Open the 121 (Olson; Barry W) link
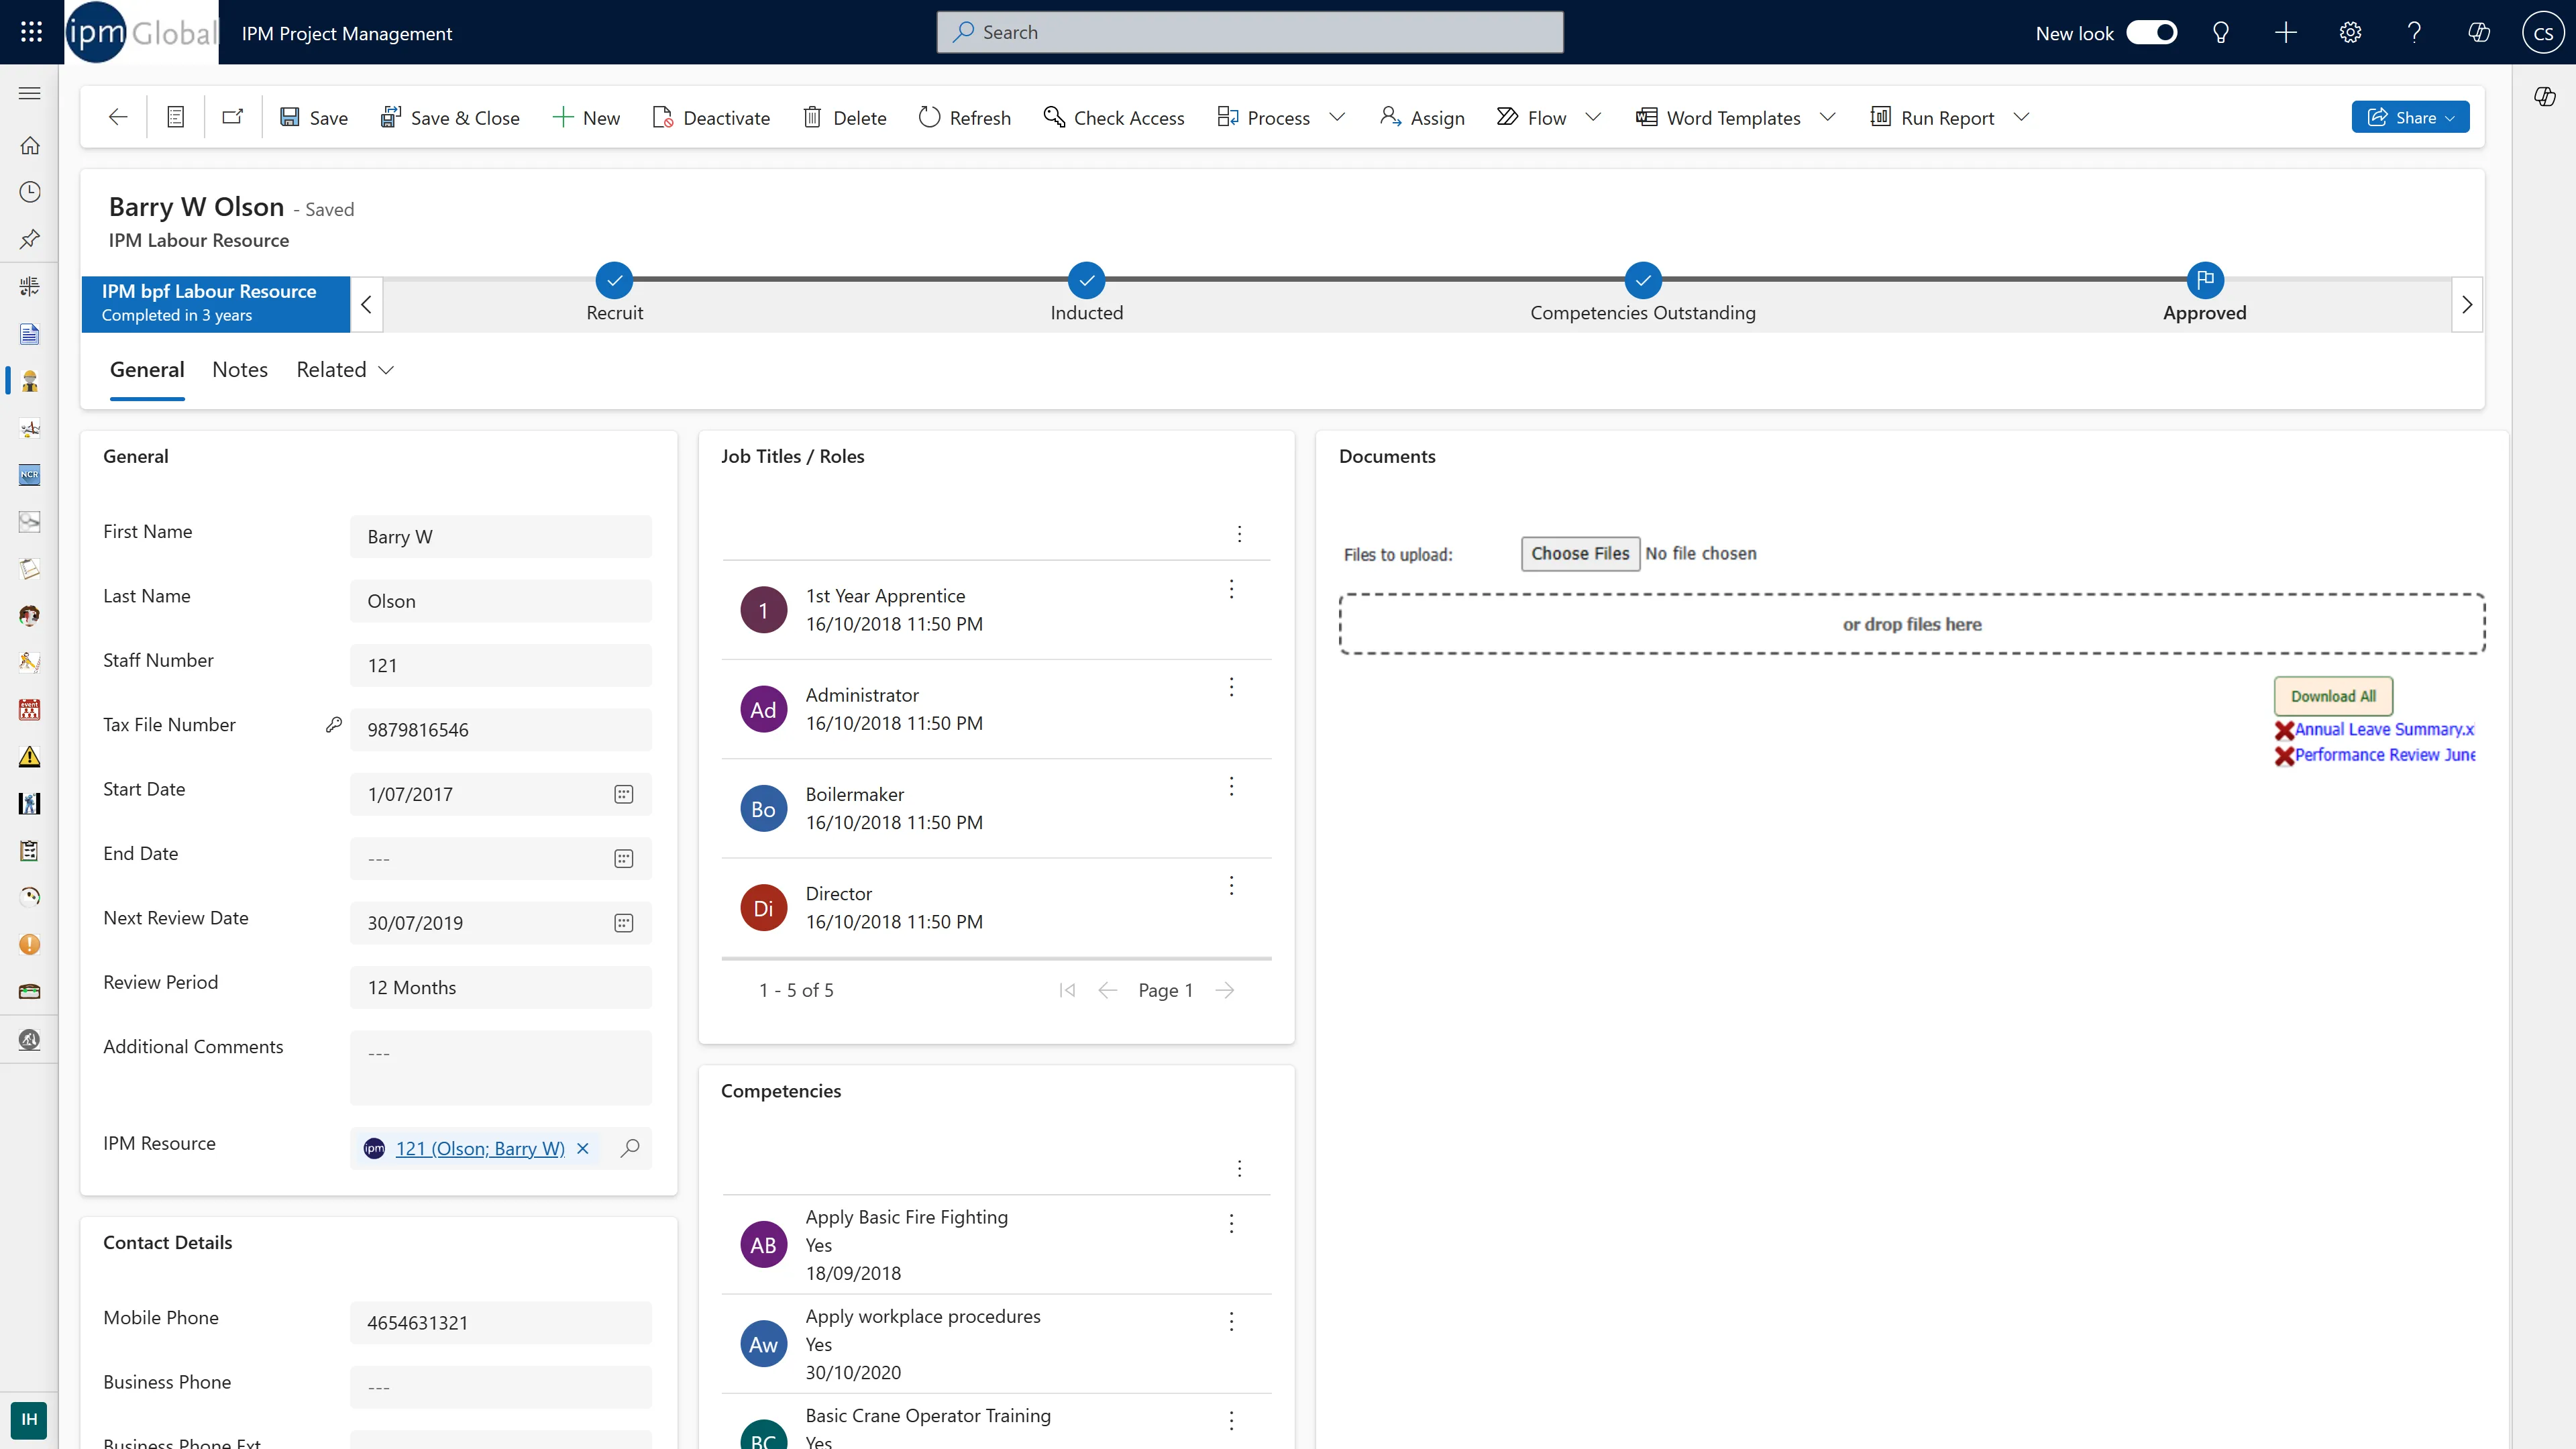Screen dimensions: 2576x1449 coord(480,1148)
